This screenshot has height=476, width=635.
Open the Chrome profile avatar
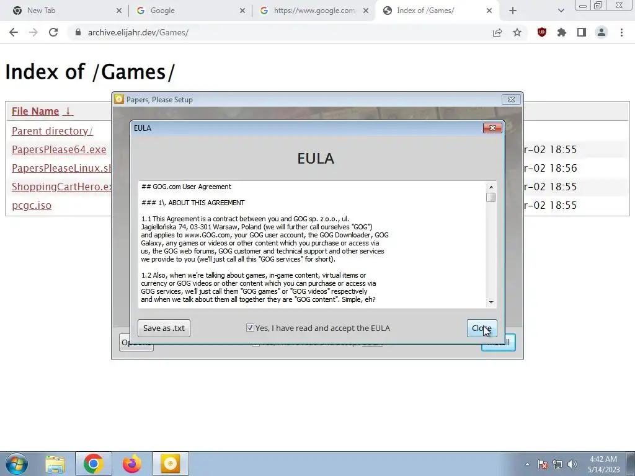coord(602,32)
